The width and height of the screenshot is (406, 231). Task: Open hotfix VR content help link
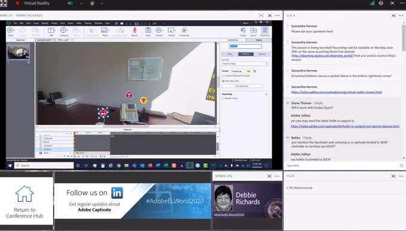(345, 126)
